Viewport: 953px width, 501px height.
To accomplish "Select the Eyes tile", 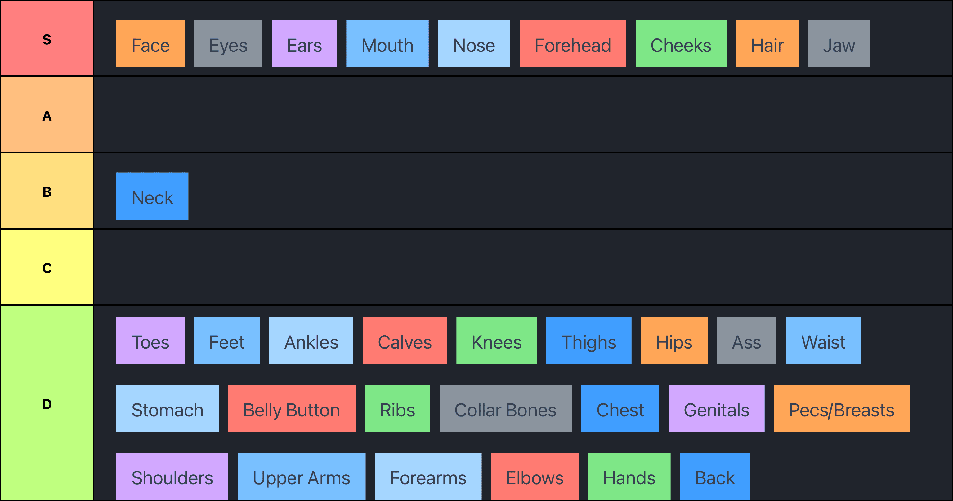I will pyautogui.click(x=228, y=44).
